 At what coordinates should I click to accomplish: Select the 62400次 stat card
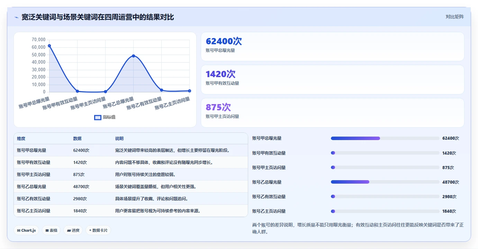click(332, 47)
